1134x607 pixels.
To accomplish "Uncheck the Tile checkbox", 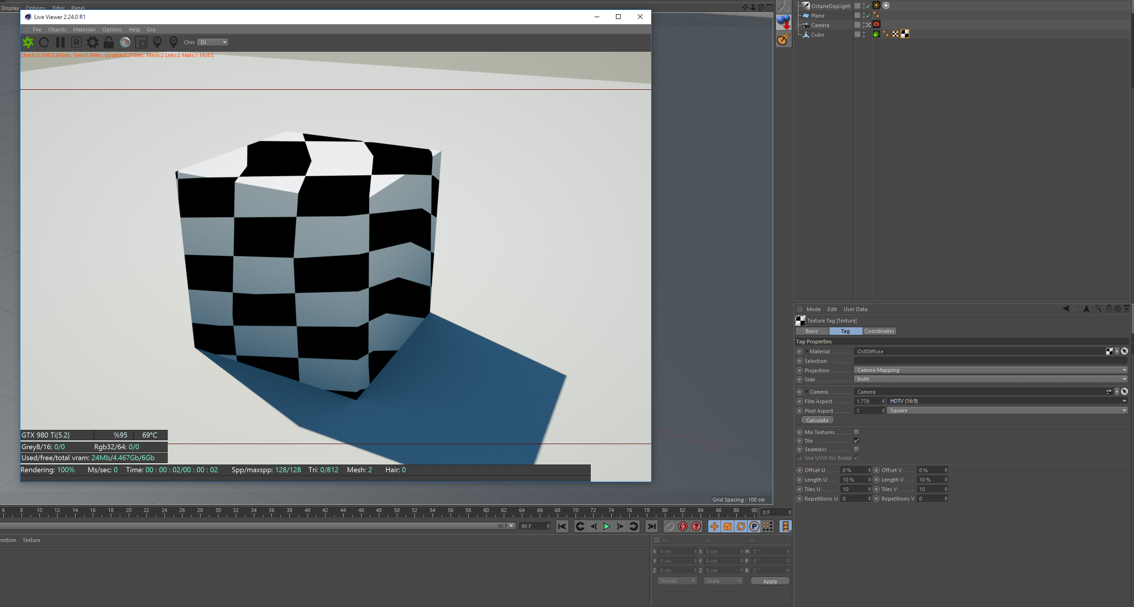I will [856, 441].
